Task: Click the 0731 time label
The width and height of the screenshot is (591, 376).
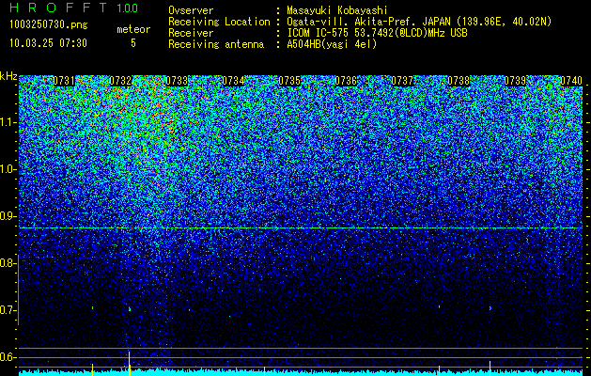Action: point(64,81)
